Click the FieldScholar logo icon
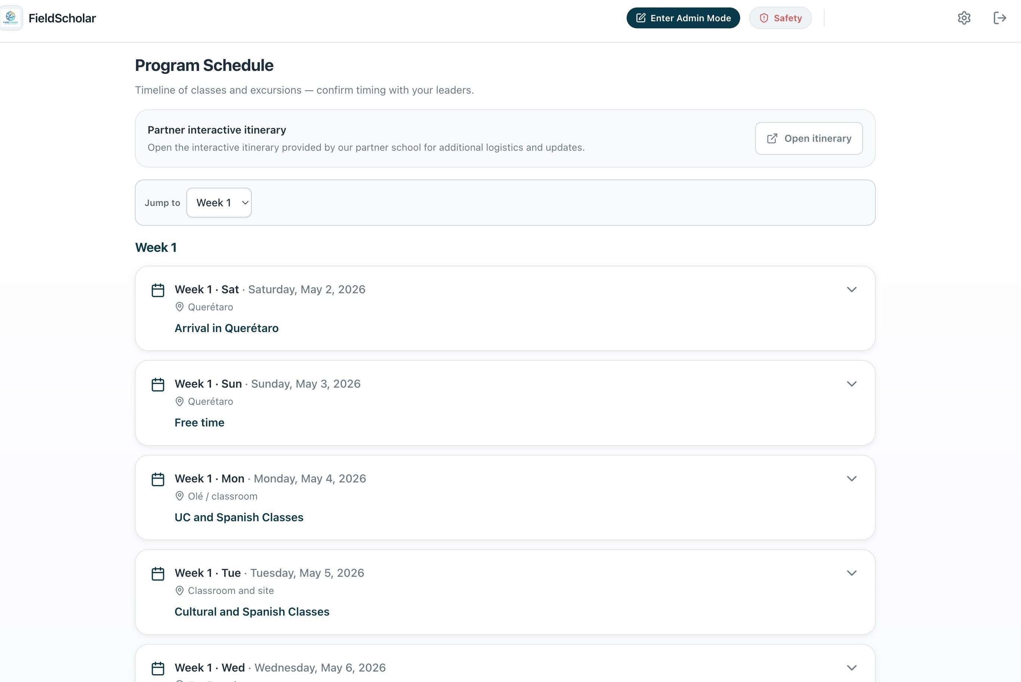Viewport: 1021px width, 682px height. [11, 18]
